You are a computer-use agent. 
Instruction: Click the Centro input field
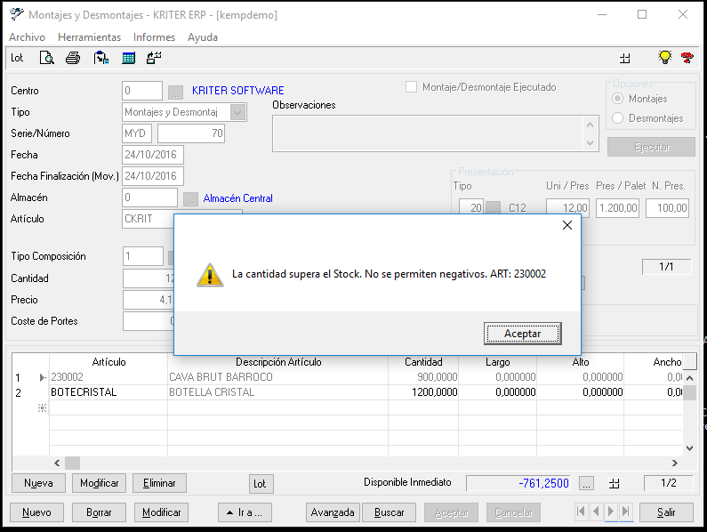point(142,91)
